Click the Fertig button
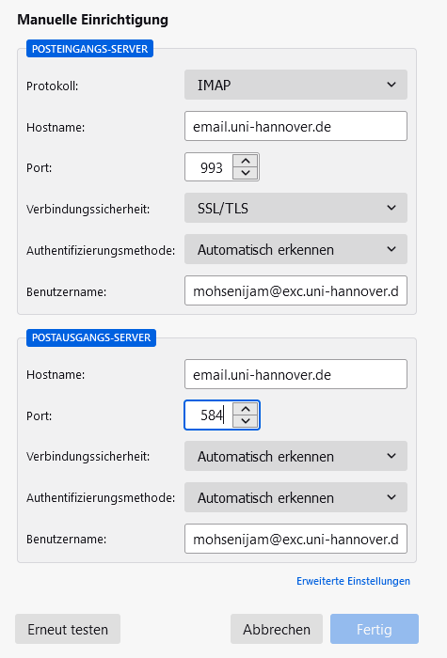 [x=375, y=629]
